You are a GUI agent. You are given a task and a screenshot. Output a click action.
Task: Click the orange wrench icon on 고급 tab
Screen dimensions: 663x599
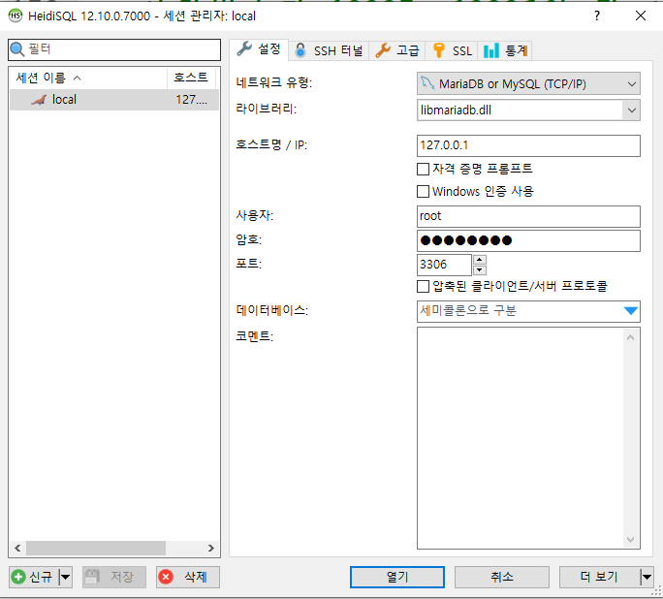pos(383,50)
